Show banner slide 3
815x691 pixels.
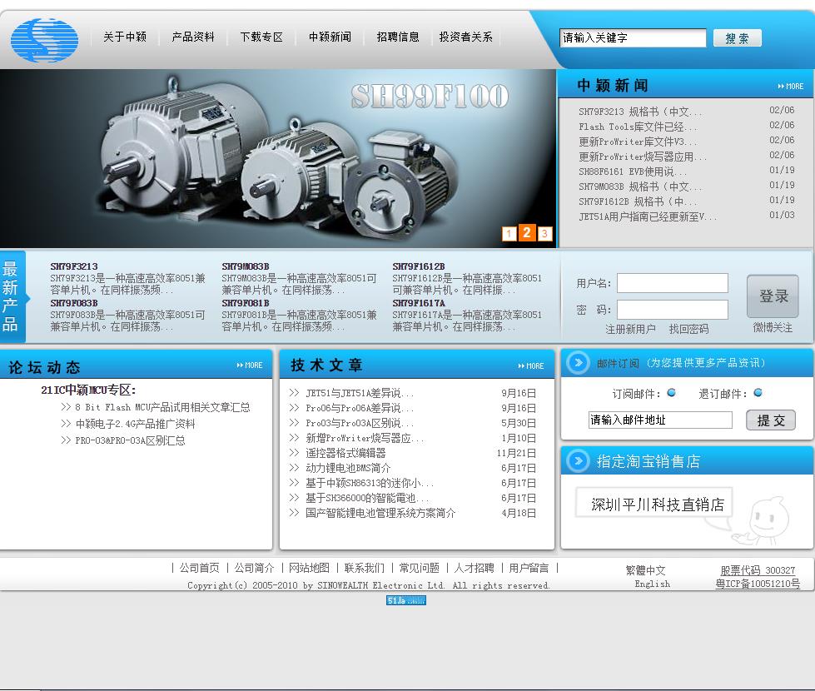[x=544, y=233]
